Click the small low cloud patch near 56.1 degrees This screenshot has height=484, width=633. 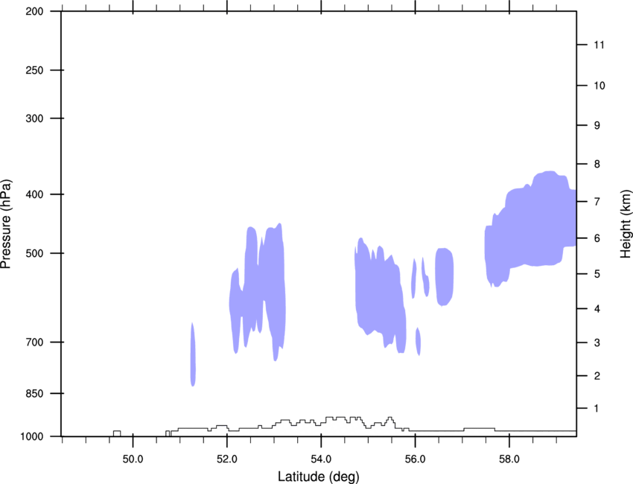point(419,342)
